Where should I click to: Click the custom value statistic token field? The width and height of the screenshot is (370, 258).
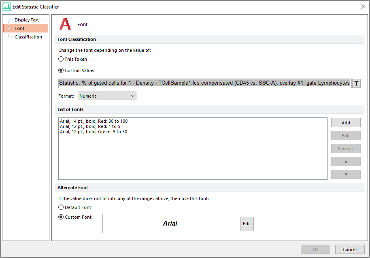(204, 83)
